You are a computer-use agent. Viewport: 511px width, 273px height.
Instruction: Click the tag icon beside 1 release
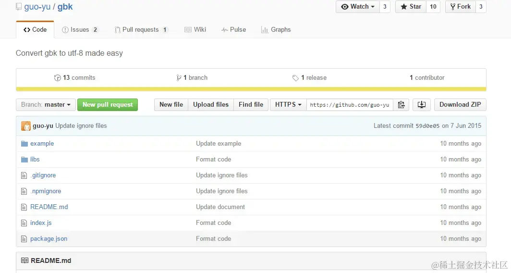295,78
